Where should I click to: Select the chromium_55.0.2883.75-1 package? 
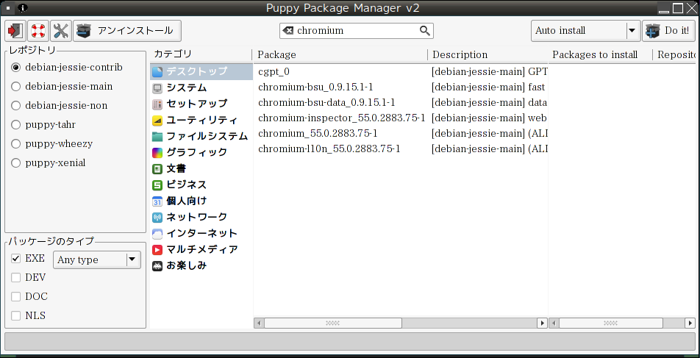coord(401,133)
